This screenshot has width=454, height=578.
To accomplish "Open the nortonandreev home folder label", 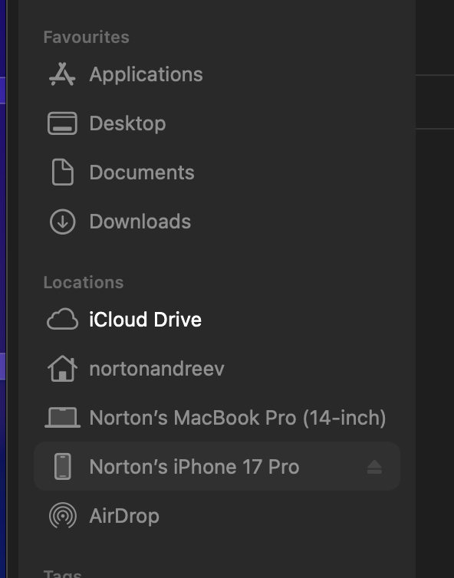I will pos(156,369).
